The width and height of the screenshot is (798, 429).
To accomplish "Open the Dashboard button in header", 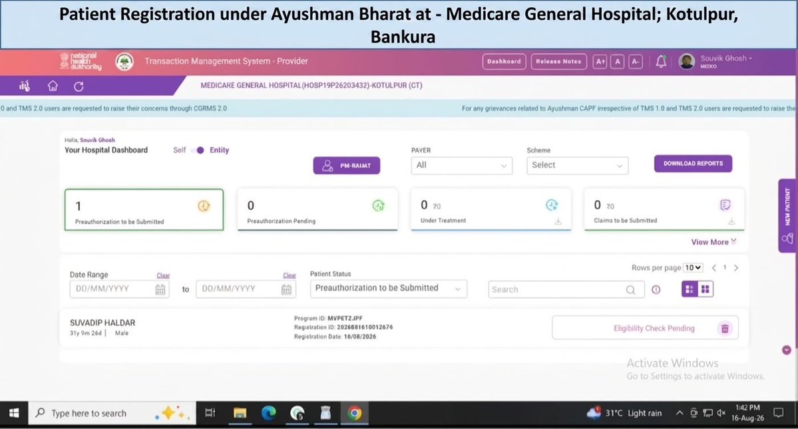I will click(504, 61).
